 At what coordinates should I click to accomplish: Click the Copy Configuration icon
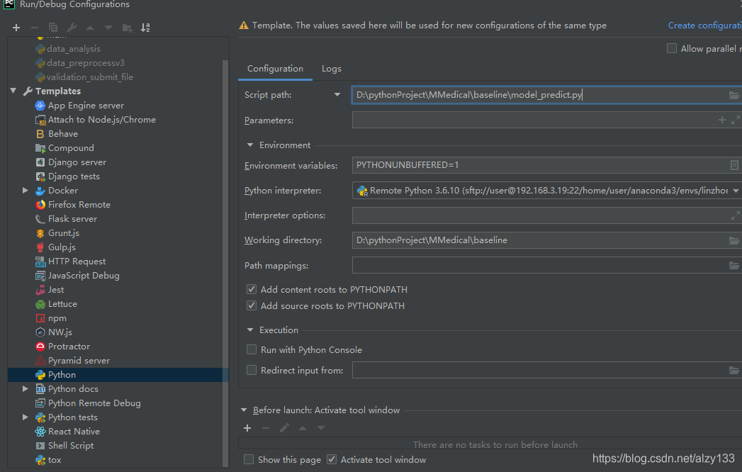(53, 28)
